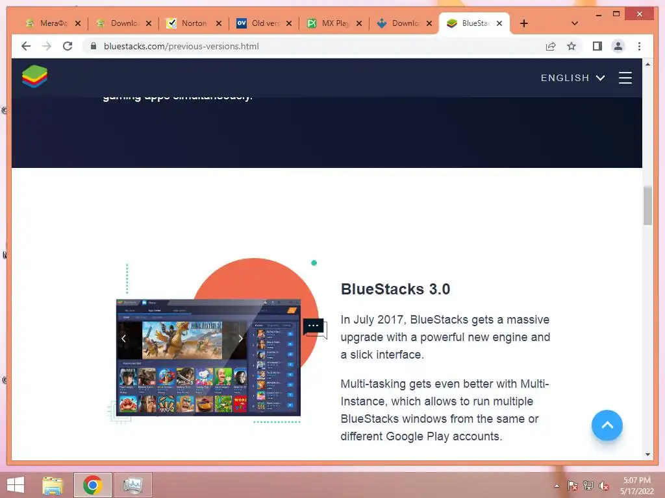Switch to the Old versions tab
The image size is (665, 498).
pos(265,23)
